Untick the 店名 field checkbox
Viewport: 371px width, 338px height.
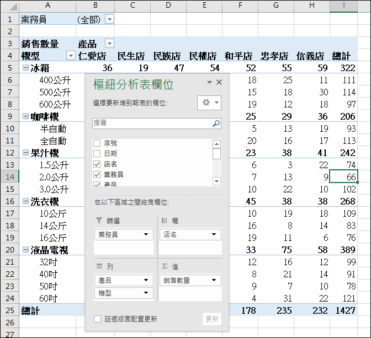coord(97,164)
